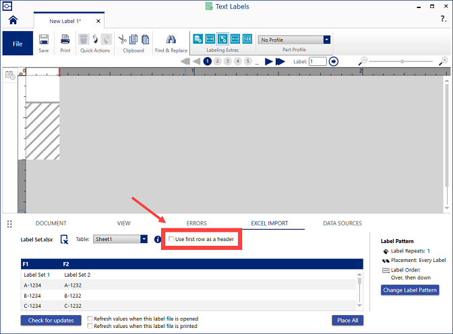
Task: Click inside the Label number input field
Action: coord(317,61)
